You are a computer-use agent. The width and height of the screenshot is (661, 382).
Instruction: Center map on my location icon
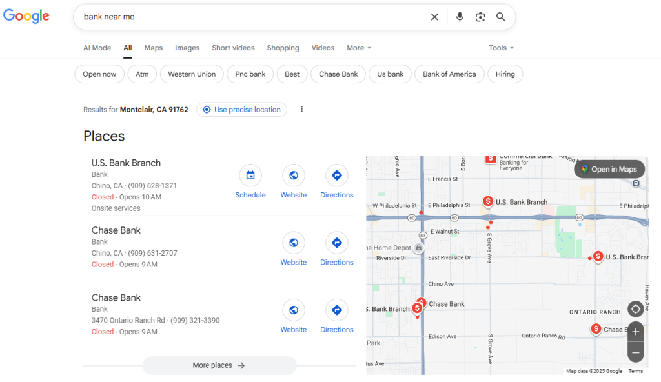coord(635,309)
